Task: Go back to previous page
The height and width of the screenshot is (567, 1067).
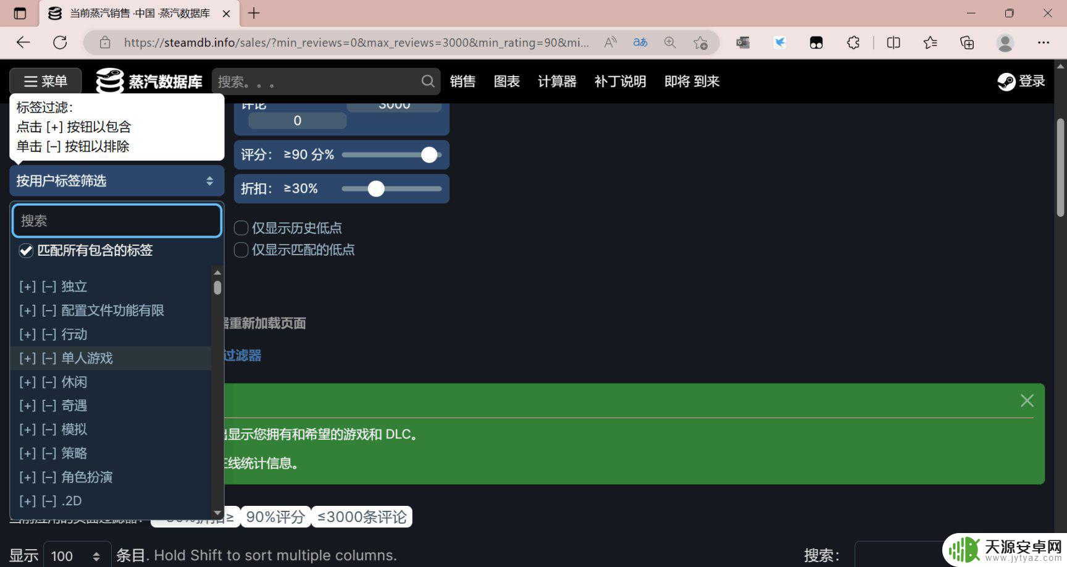Action: point(23,43)
